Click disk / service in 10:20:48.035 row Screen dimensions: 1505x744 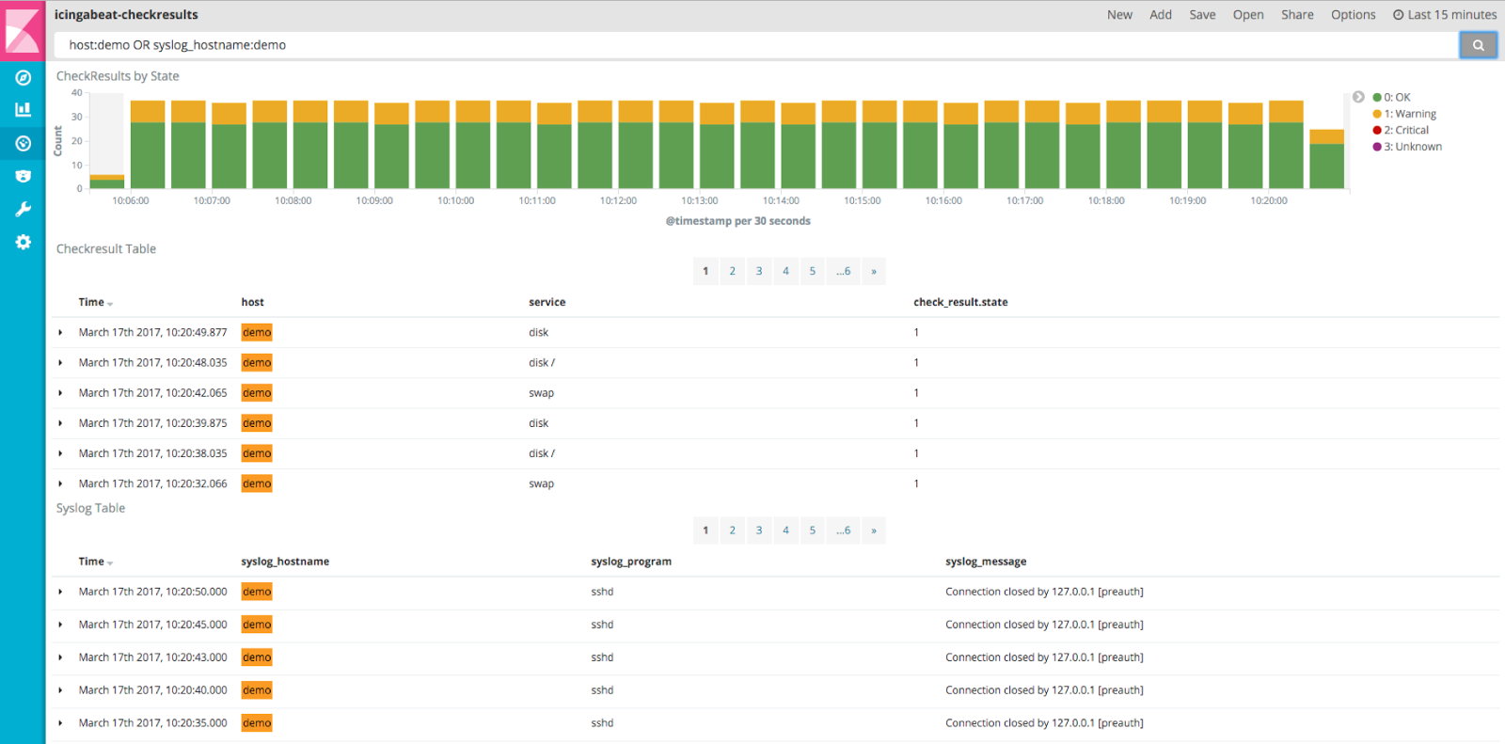[542, 363]
